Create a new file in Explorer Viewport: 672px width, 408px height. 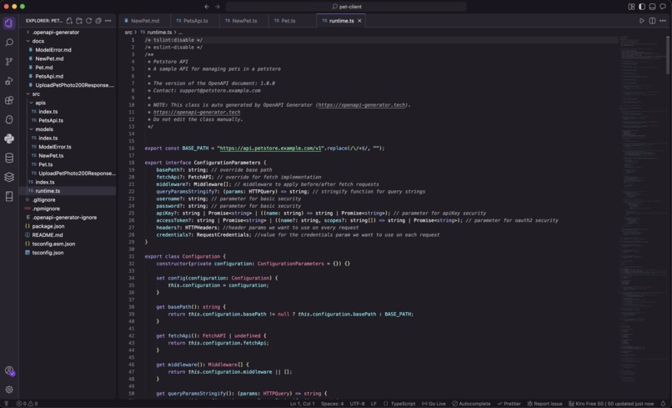(69, 21)
